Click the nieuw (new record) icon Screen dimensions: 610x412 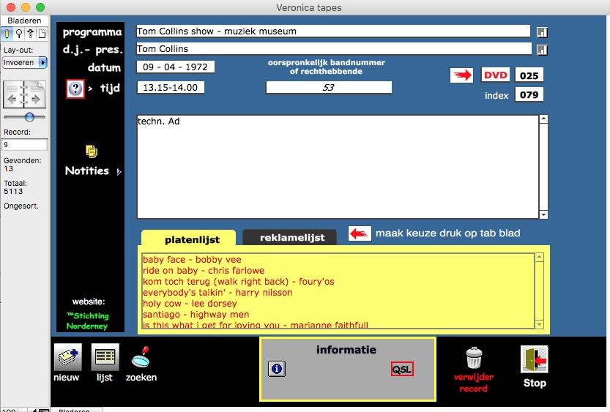(67, 357)
